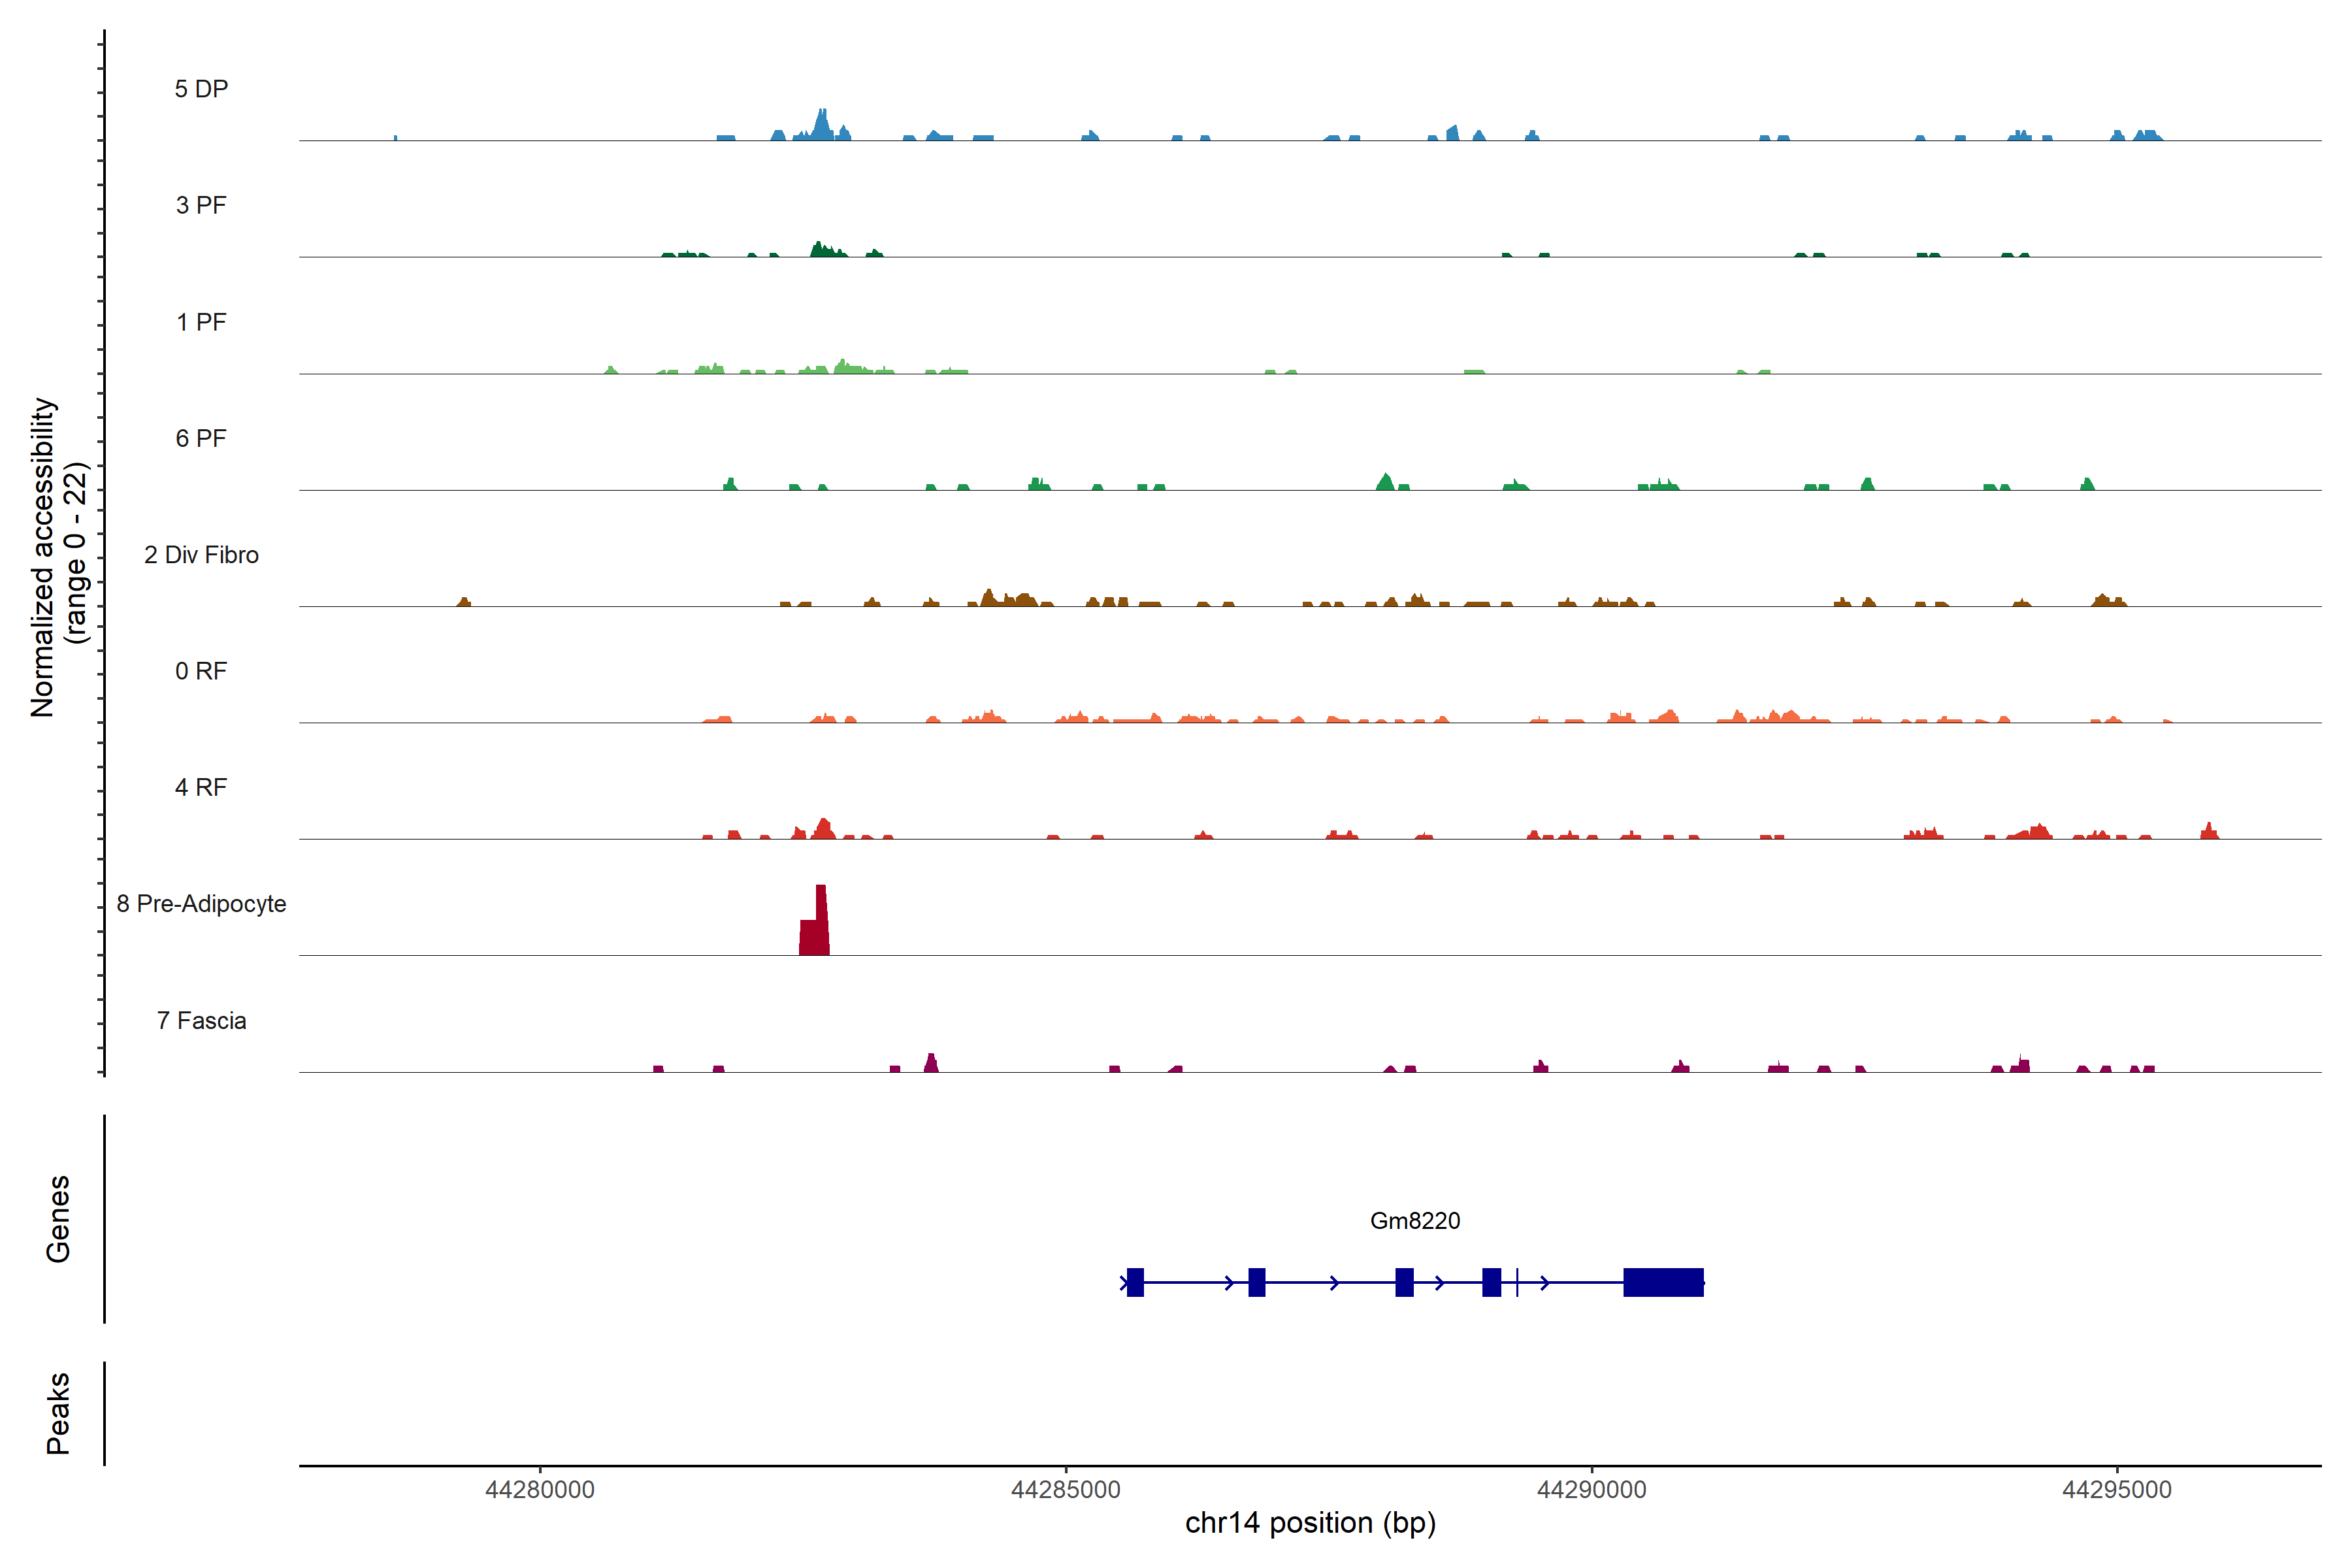Click the 4 RF track label

[x=201, y=787]
